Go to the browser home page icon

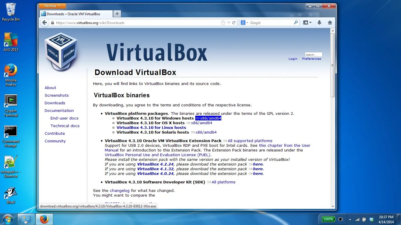tap(330, 23)
